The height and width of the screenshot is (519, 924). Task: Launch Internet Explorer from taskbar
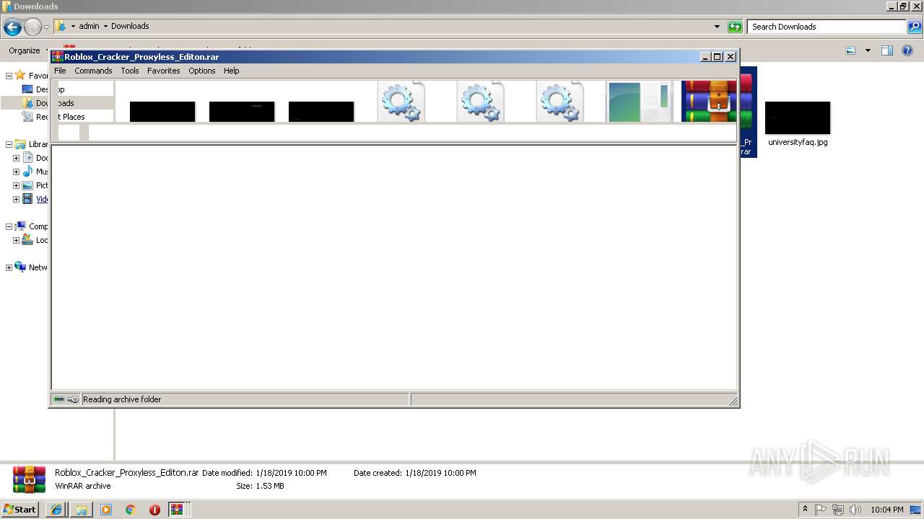point(56,510)
